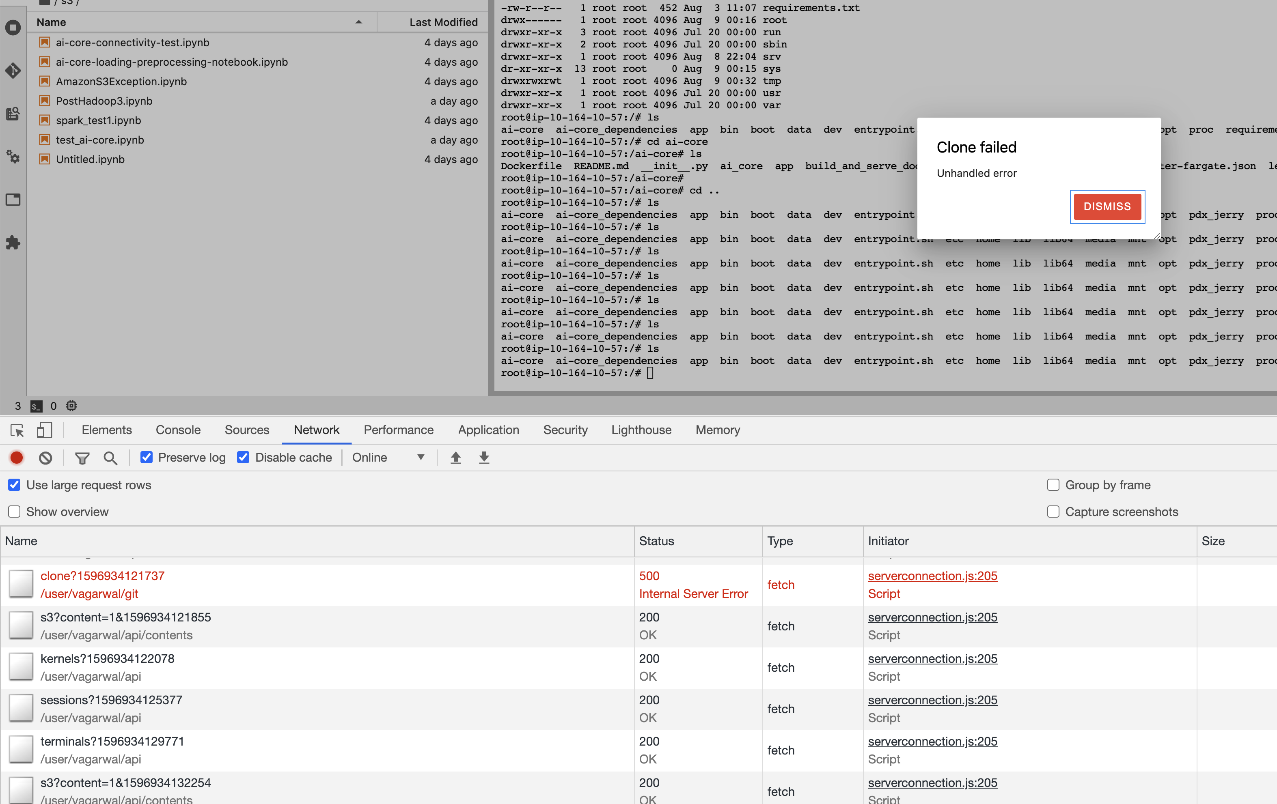This screenshot has height=804, width=1277.
Task: Open the Online throttling dropdown
Action: pyautogui.click(x=388, y=458)
